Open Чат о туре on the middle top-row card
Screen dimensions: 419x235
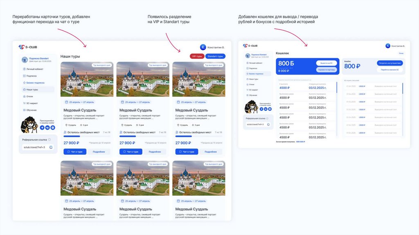click(x=131, y=151)
